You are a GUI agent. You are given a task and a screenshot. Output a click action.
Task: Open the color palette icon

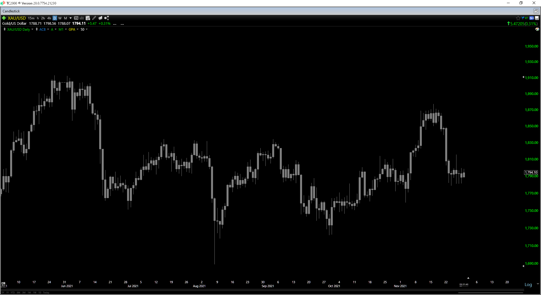pos(537,29)
